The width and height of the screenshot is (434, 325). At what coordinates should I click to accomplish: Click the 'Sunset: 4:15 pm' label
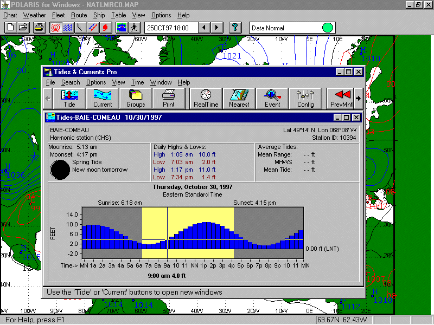point(254,203)
